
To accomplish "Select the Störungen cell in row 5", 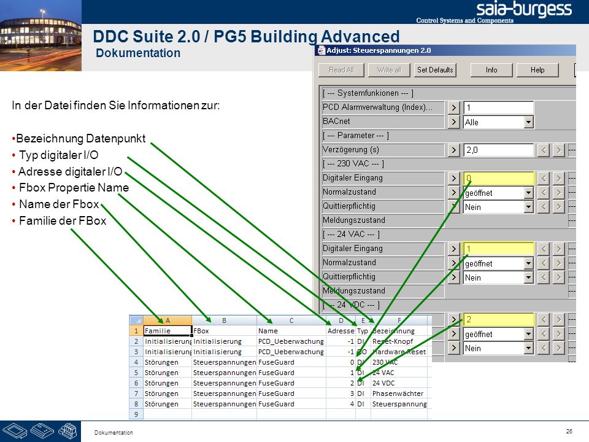I will coord(167,373).
